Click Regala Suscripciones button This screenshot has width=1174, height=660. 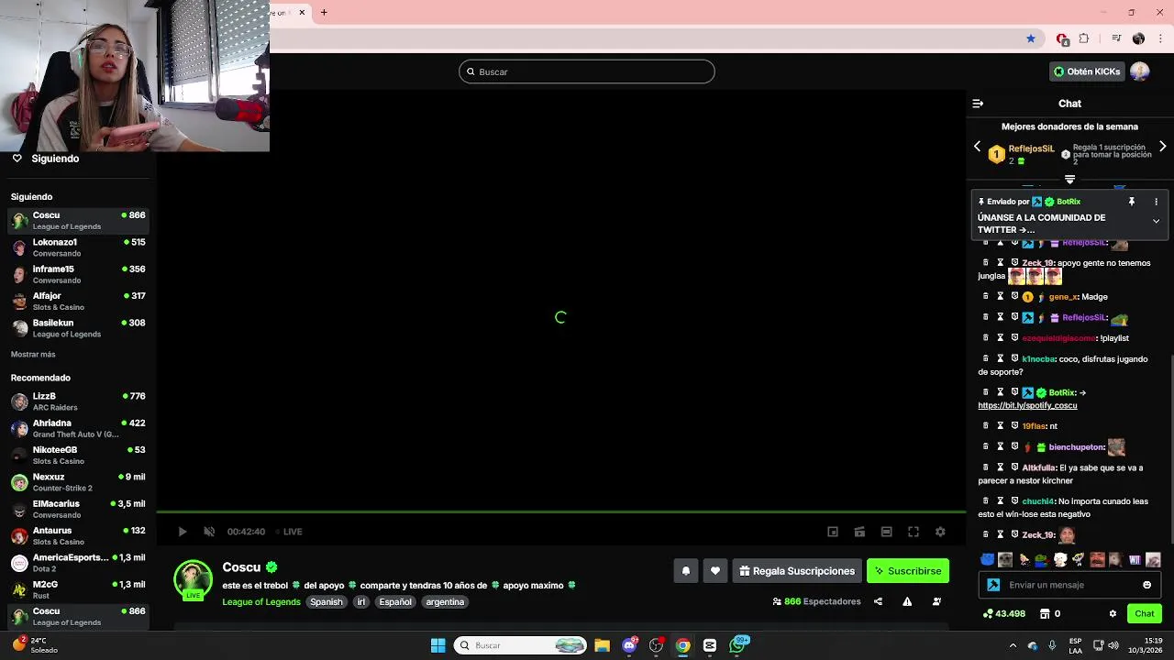point(797,571)
